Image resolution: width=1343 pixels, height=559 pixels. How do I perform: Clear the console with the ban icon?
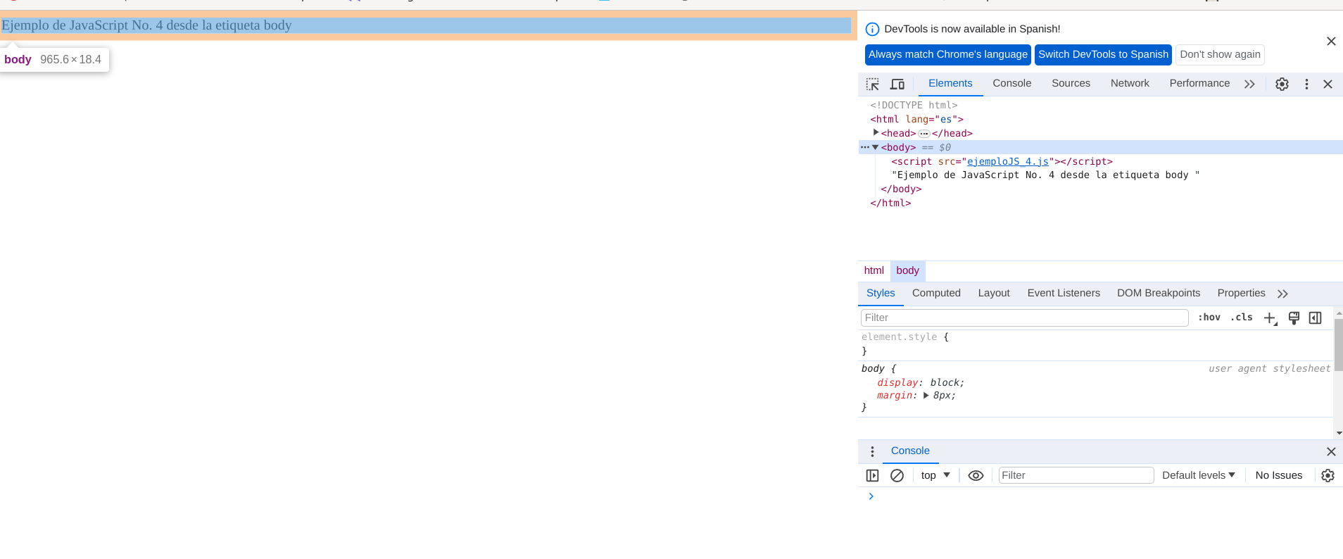pos(897,476)
